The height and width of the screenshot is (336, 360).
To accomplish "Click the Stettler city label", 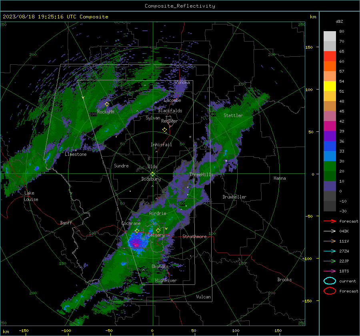I will tap(233, 115).
